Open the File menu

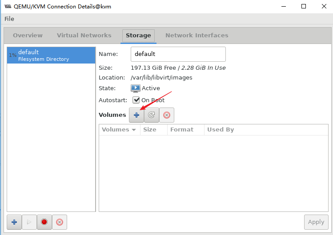pos(9,19)
